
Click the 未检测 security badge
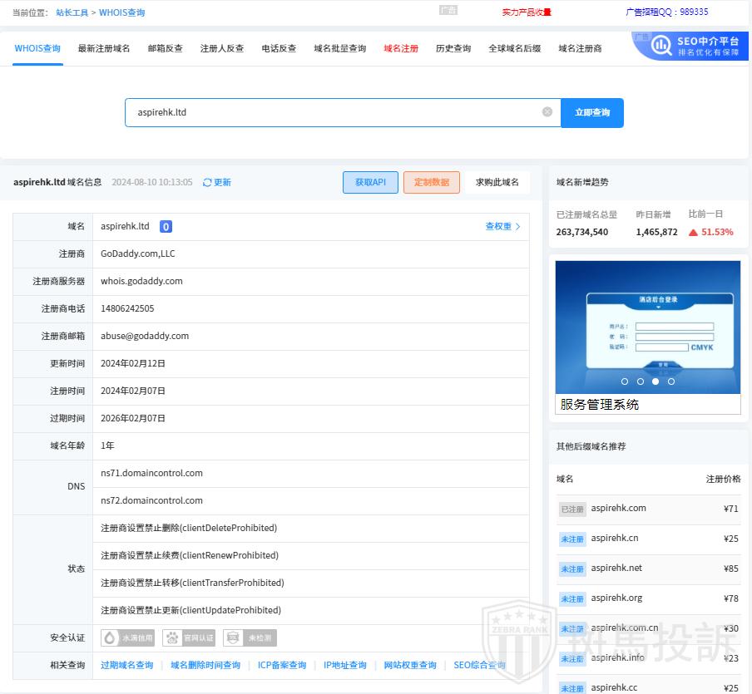(x=250, y=638)
